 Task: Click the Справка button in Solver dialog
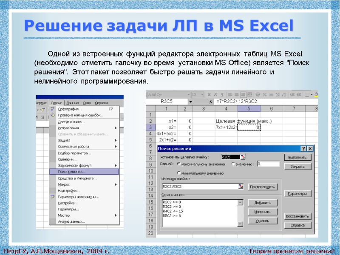[x=297, y=225]
